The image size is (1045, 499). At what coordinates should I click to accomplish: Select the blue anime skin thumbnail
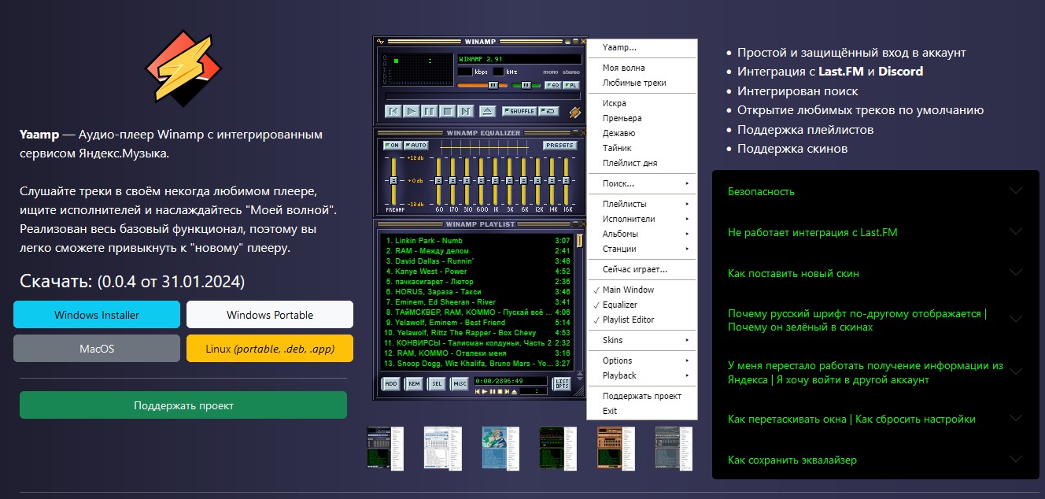pyautogui.click(x=500, y=449)
